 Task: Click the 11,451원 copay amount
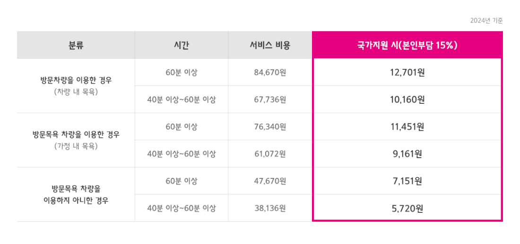click(407, 126)
